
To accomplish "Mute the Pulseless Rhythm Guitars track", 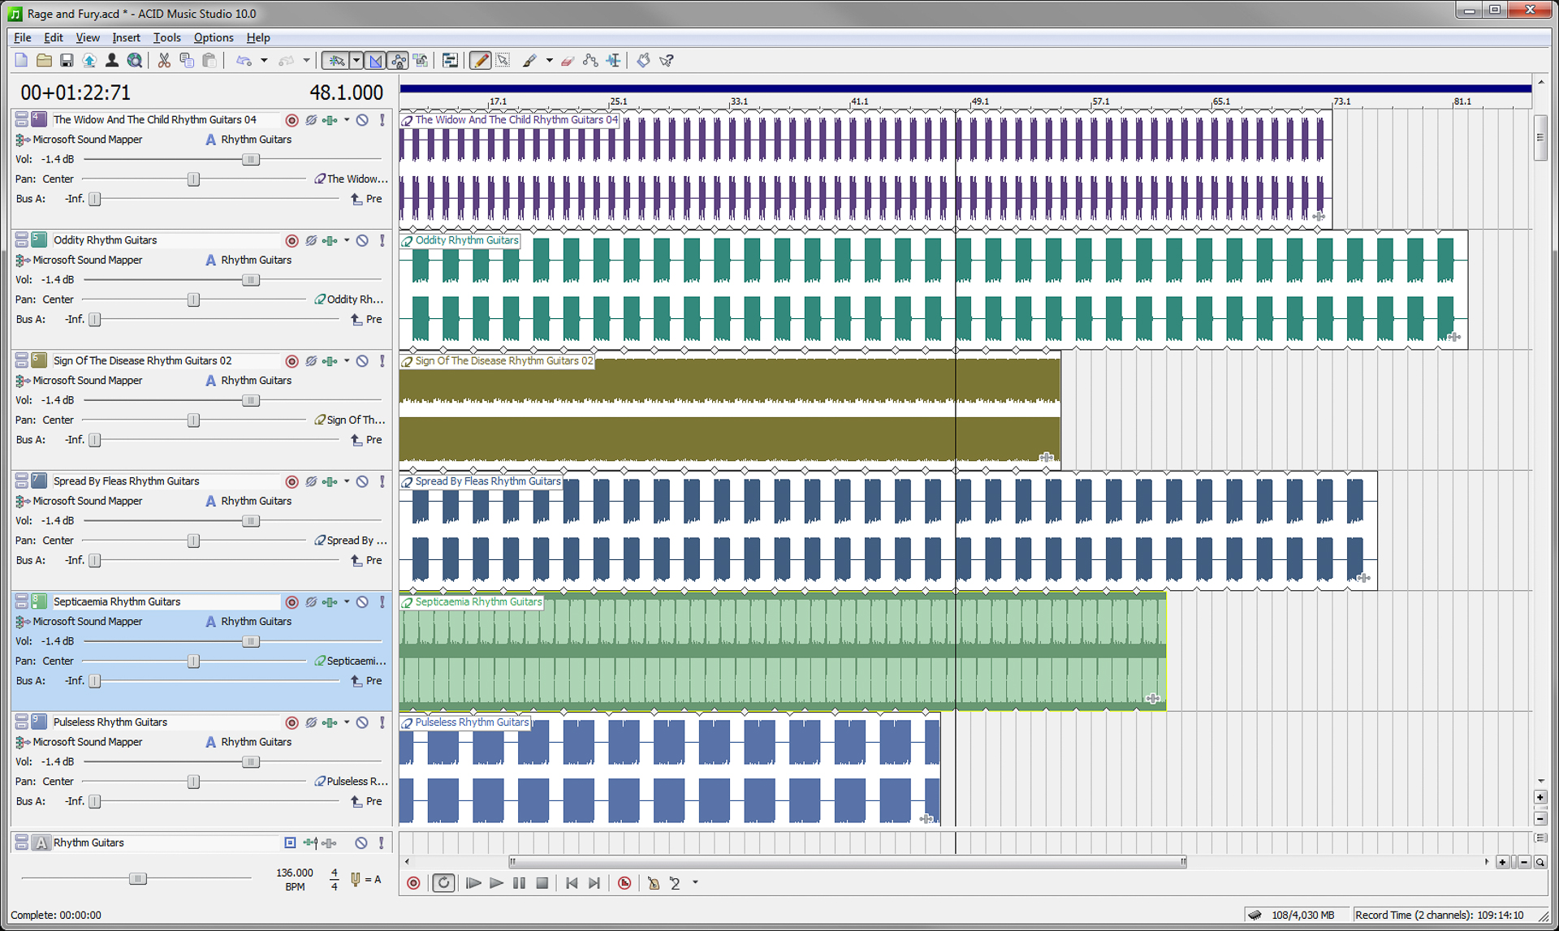I will pos(362,722).
